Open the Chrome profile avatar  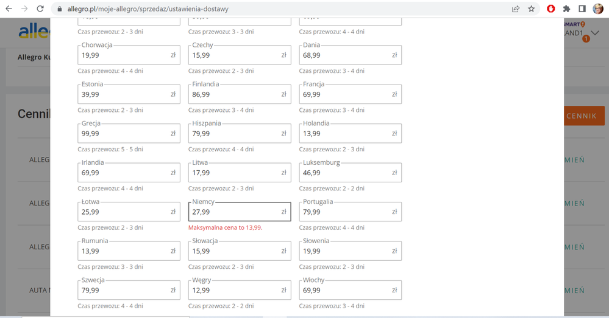tap(598, 9)
